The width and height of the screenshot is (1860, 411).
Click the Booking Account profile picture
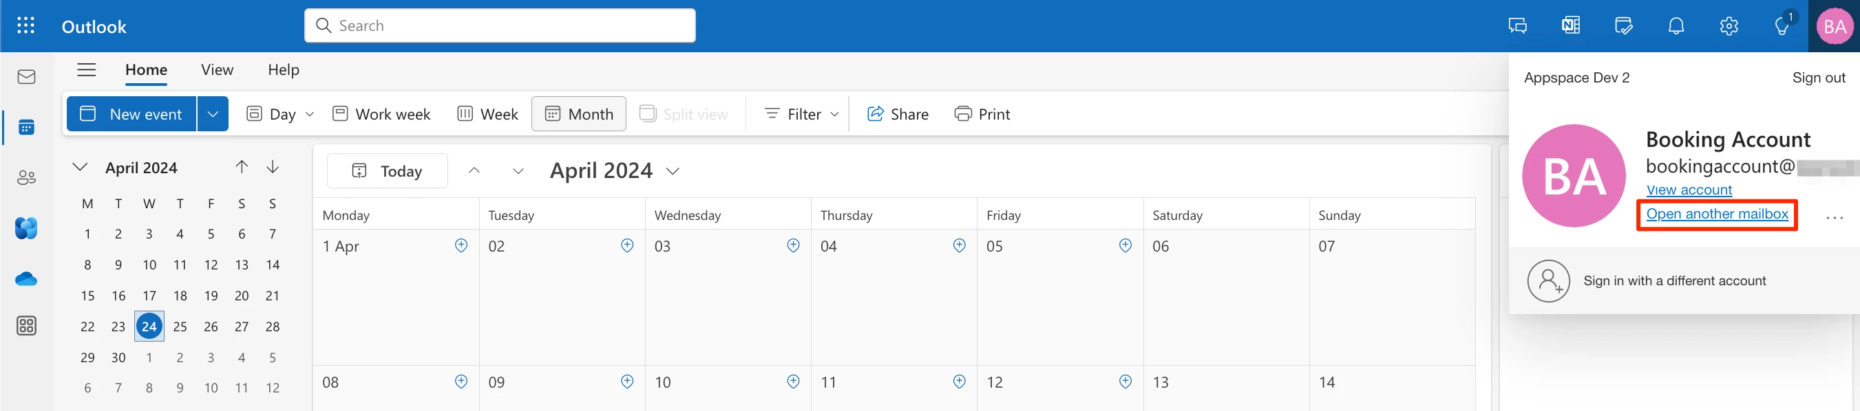pyautogui.click(x=1574, y=176)
